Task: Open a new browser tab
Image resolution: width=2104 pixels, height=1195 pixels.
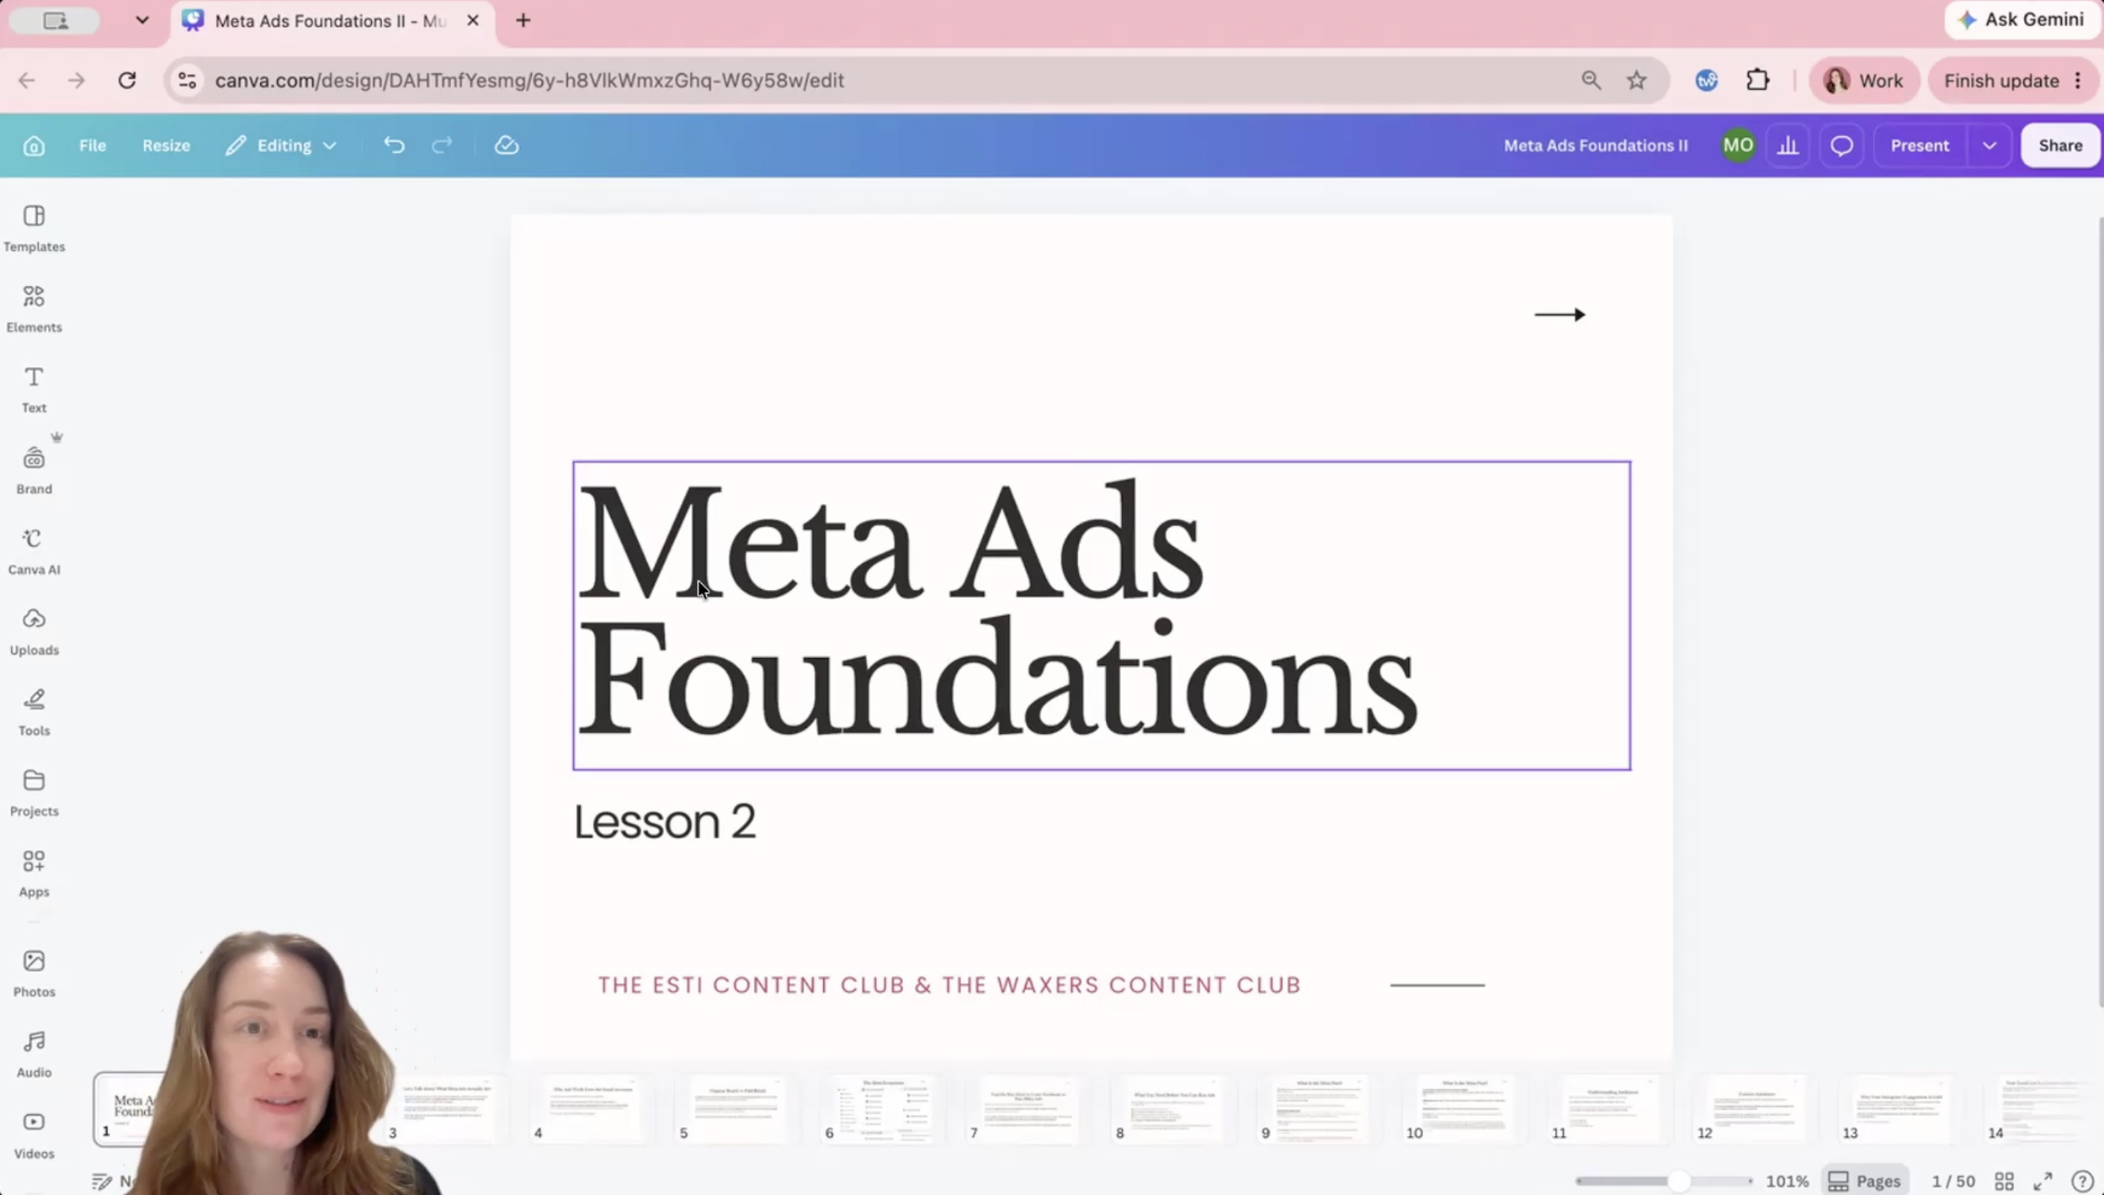Action: [x=523, y=20]
